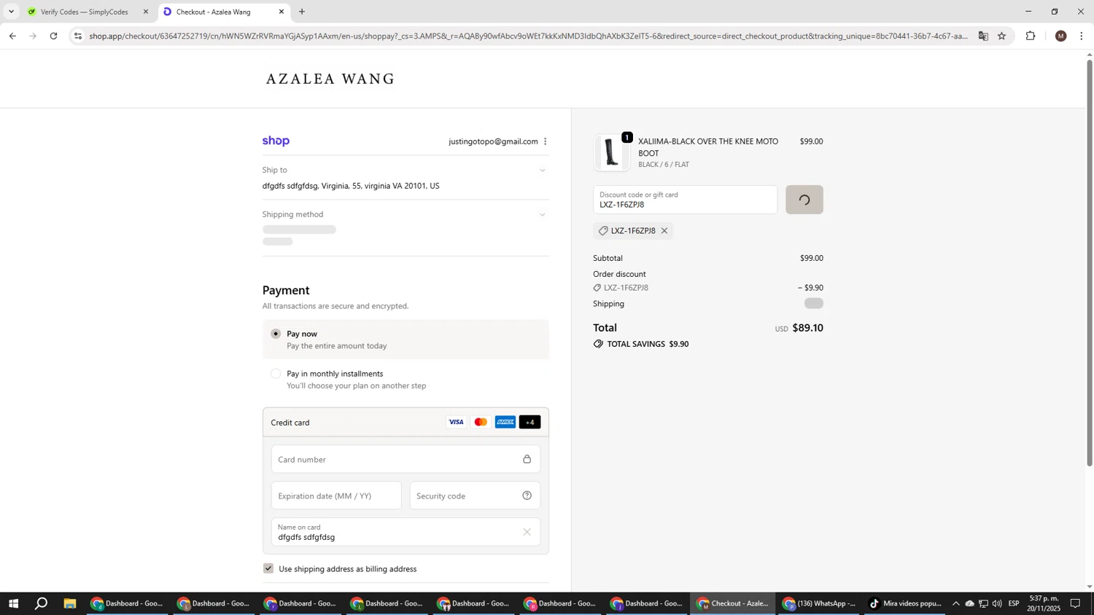Image resolution: width=1094 pixels, height=615 pixels.
Task: Click the XALIIMA-BLACK OVER THE KNEE product title
Action: pos(708,147)
